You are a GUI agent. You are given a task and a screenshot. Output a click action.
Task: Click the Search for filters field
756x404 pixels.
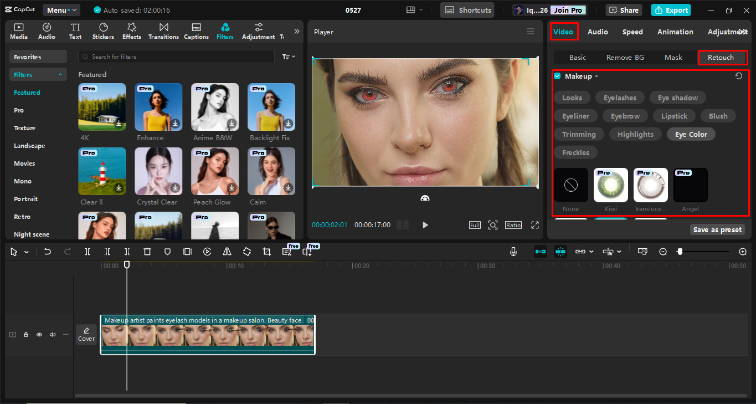pos(176,57)
